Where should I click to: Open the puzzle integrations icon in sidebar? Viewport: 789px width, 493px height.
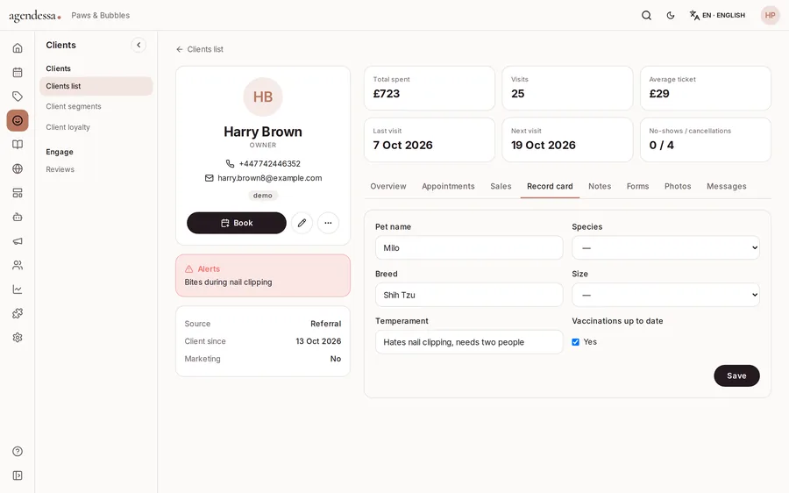click(x=18, y=313)
